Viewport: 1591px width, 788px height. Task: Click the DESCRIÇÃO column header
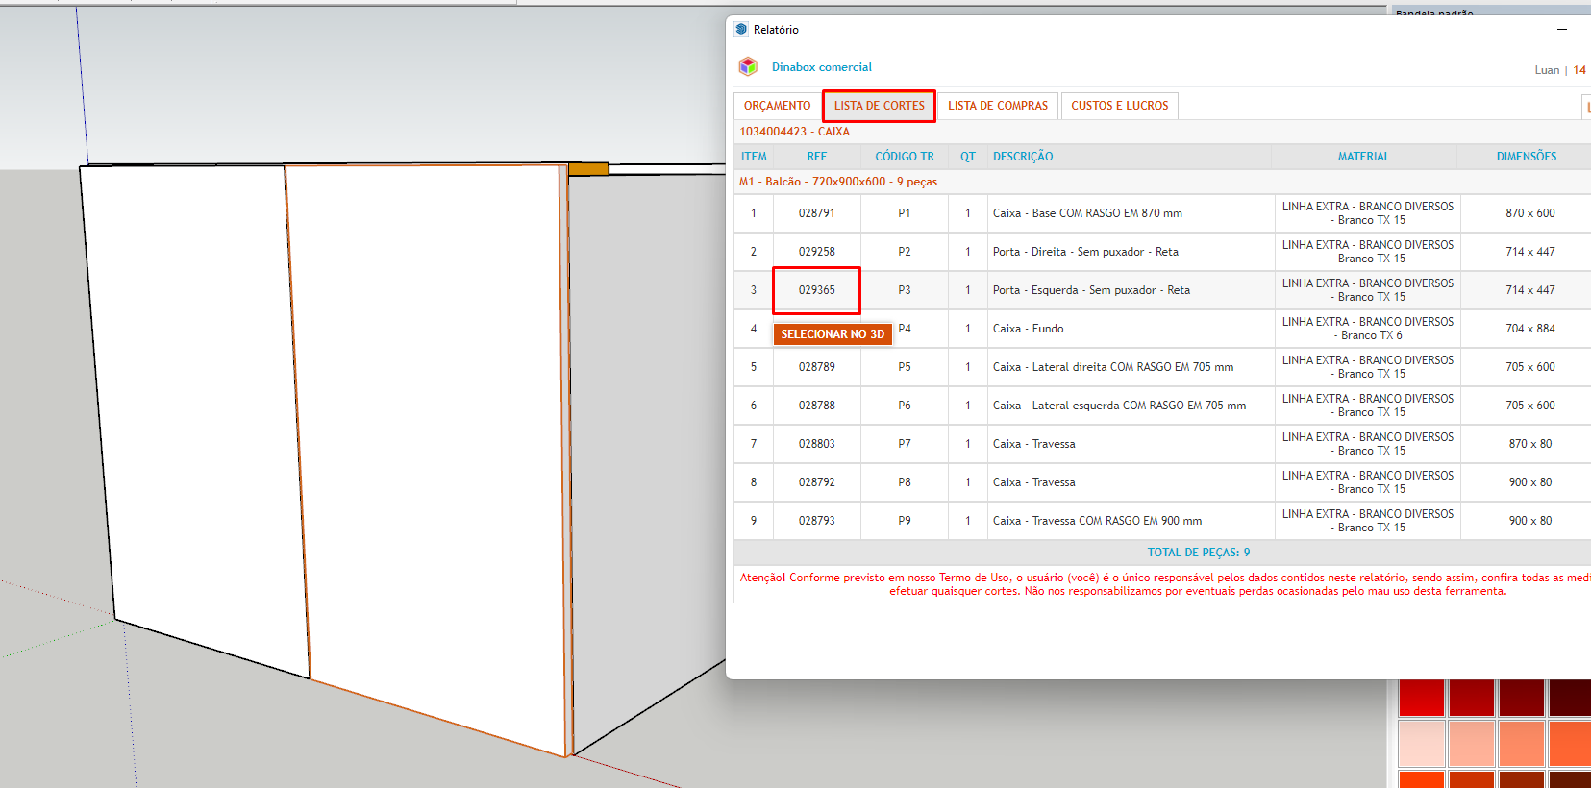click(x=1022, y=157)
